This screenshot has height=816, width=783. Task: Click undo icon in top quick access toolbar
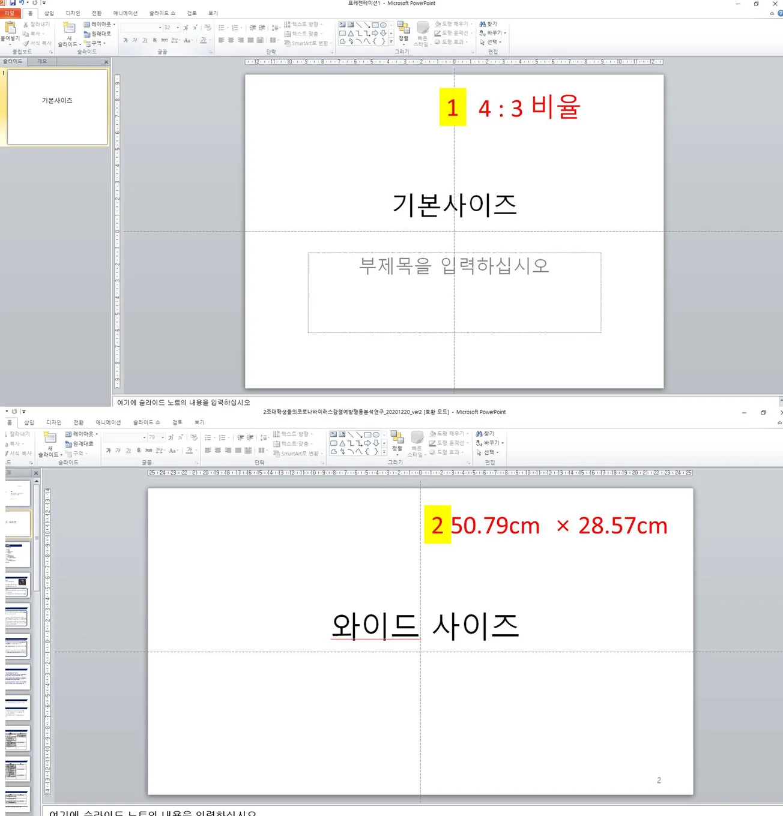pyautogui.click(x=22, y=3)
